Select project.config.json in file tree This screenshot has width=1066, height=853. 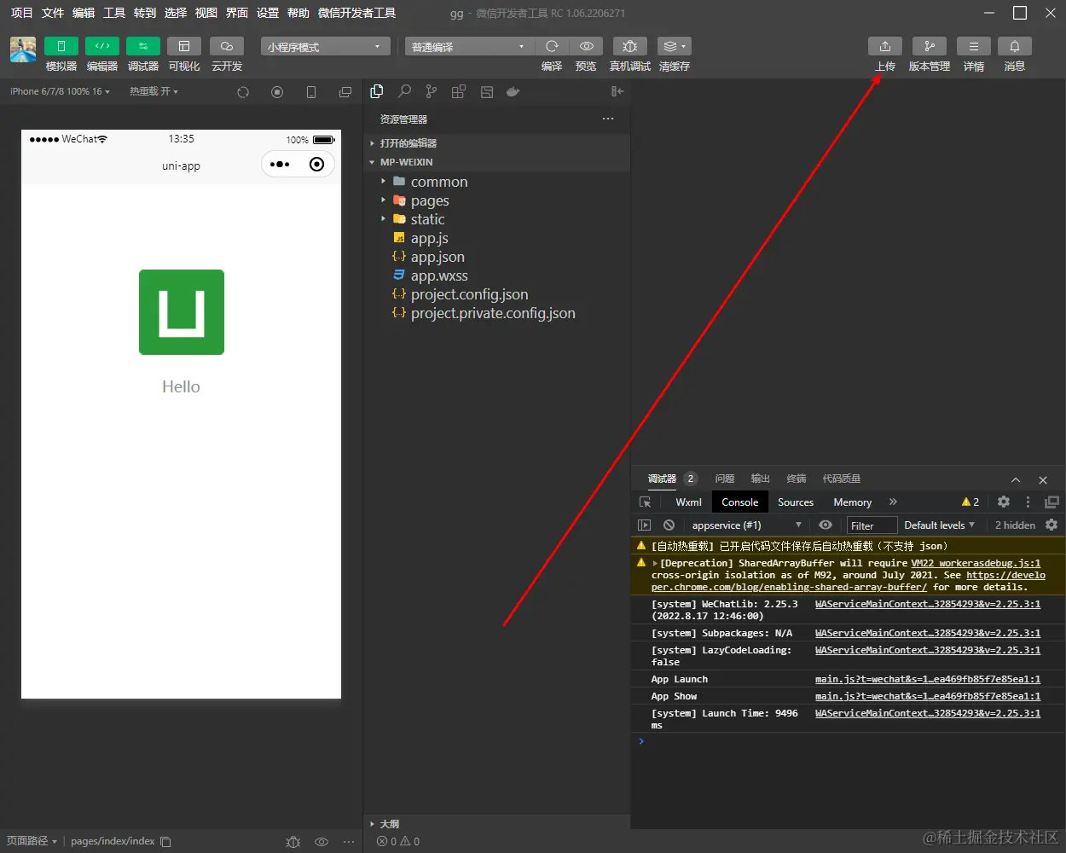[469, 294]
